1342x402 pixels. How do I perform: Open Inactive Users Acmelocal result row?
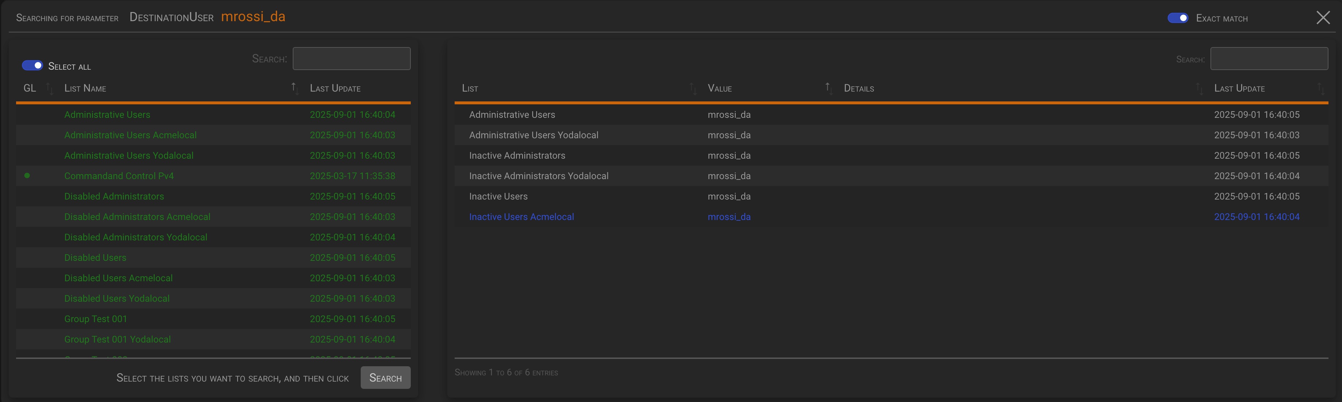tap(521, 217)
